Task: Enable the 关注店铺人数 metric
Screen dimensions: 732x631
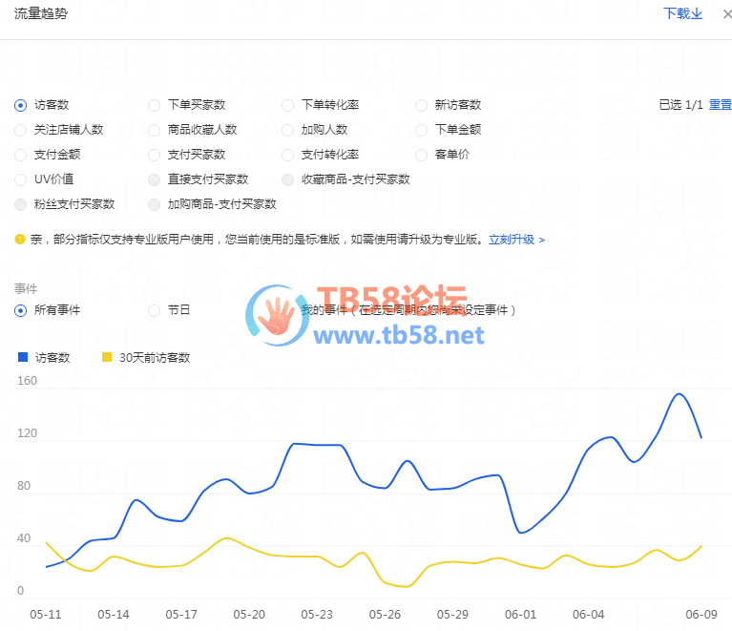Action: pyautogui.click(x=21, y=130)
